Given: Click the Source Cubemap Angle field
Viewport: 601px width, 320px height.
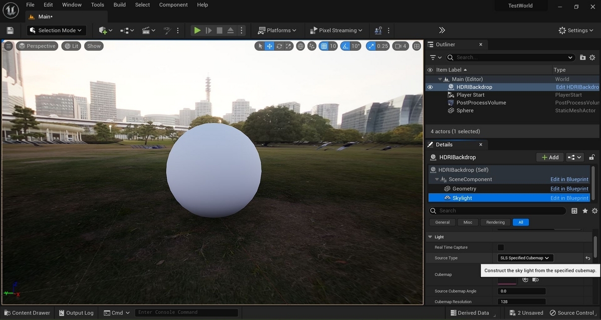Looking at the screenshot, I should point(521,291).
